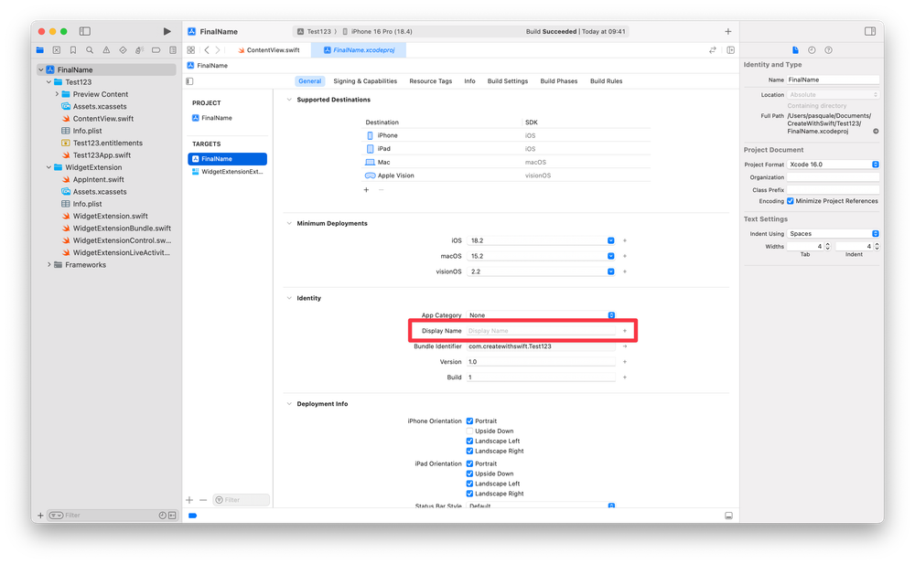Open the Breakpoint navigator icon
This screenshot has width=915, height=564.
click(156, 49)
